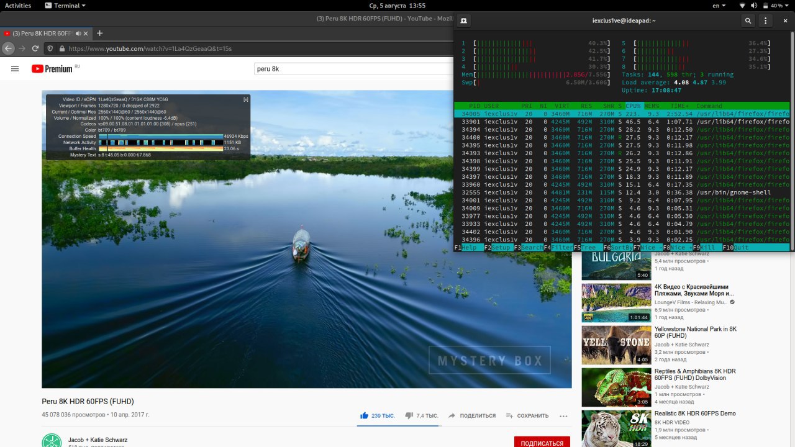Click YouTube search field 'peru 8k'
This screenshot has height=447, width=795.
point(354,69)
